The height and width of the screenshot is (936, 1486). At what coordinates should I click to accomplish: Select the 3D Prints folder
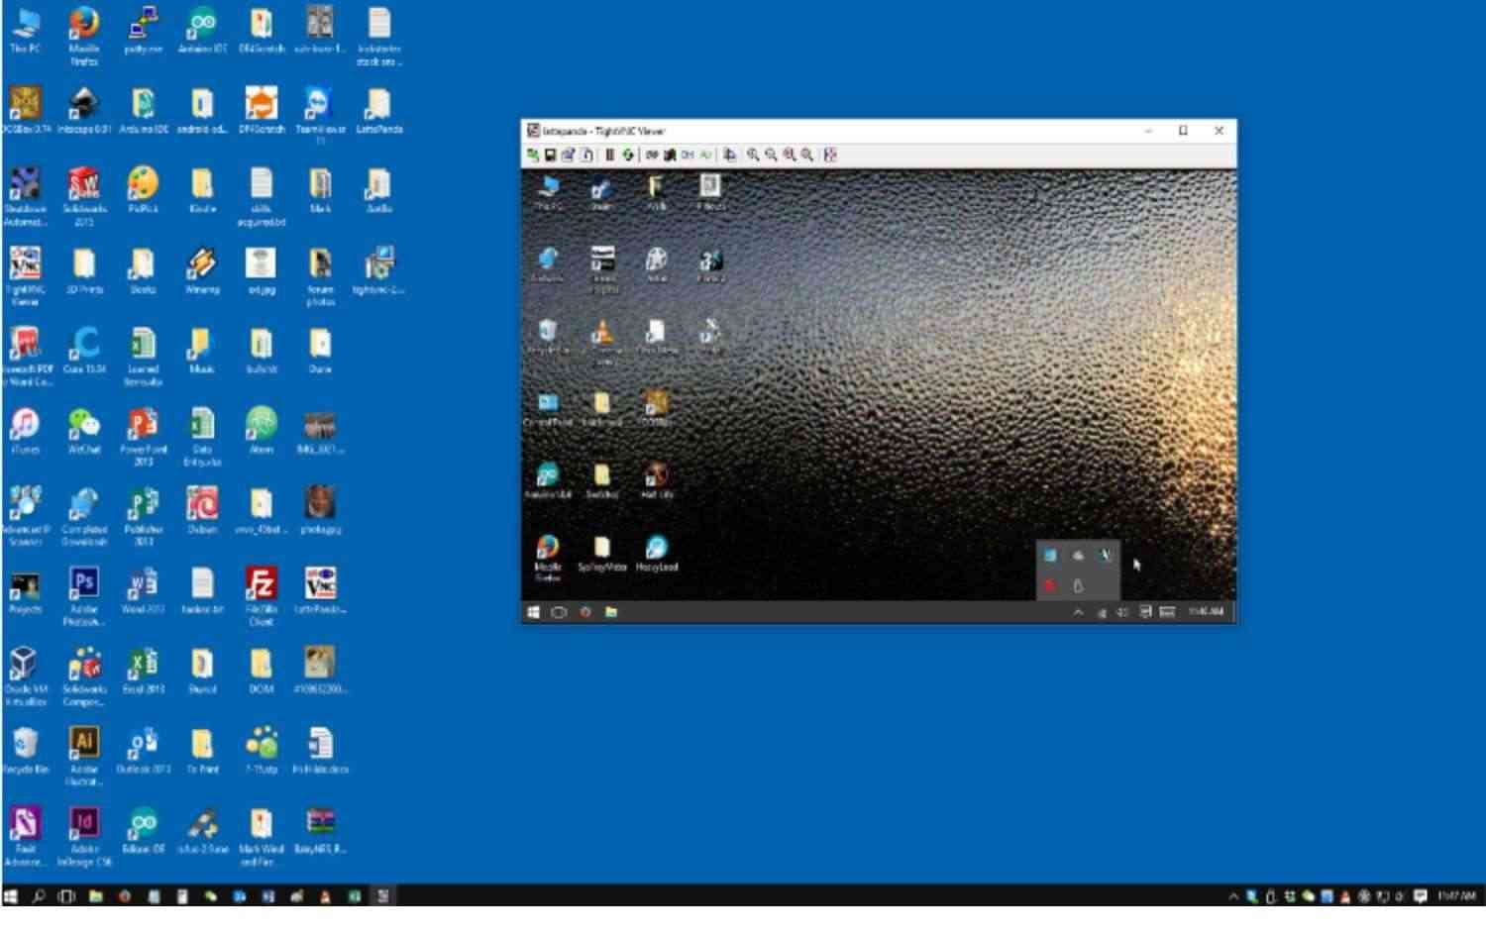click(84, 270)
